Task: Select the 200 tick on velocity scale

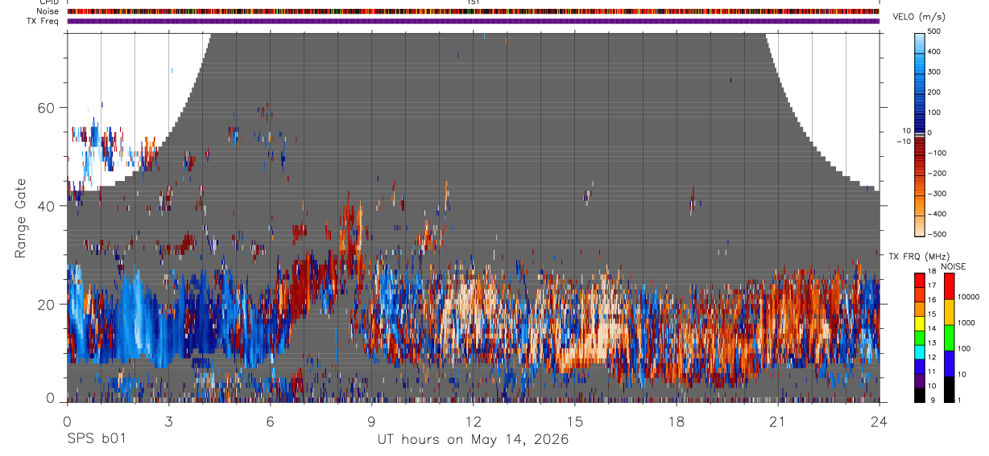Action: click(934, 92)
